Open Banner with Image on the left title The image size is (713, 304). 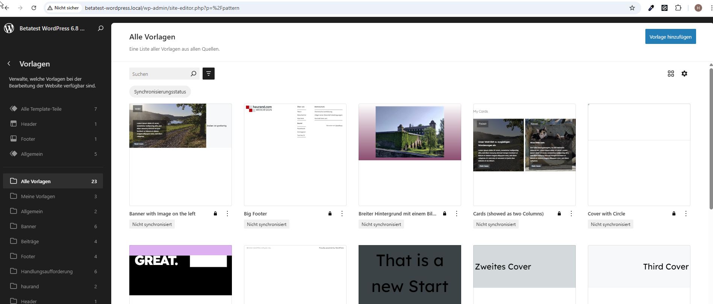click(162, 214)
